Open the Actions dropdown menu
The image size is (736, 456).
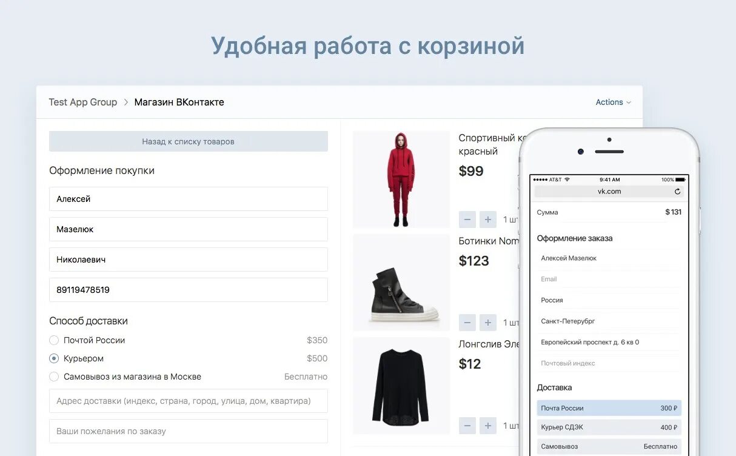(613, 102)
